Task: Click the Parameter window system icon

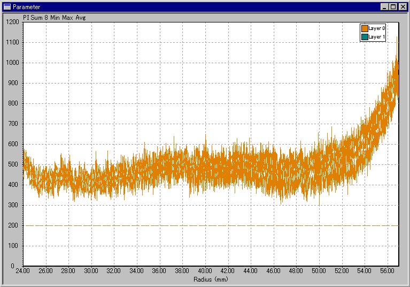Action: pos(7,7)
